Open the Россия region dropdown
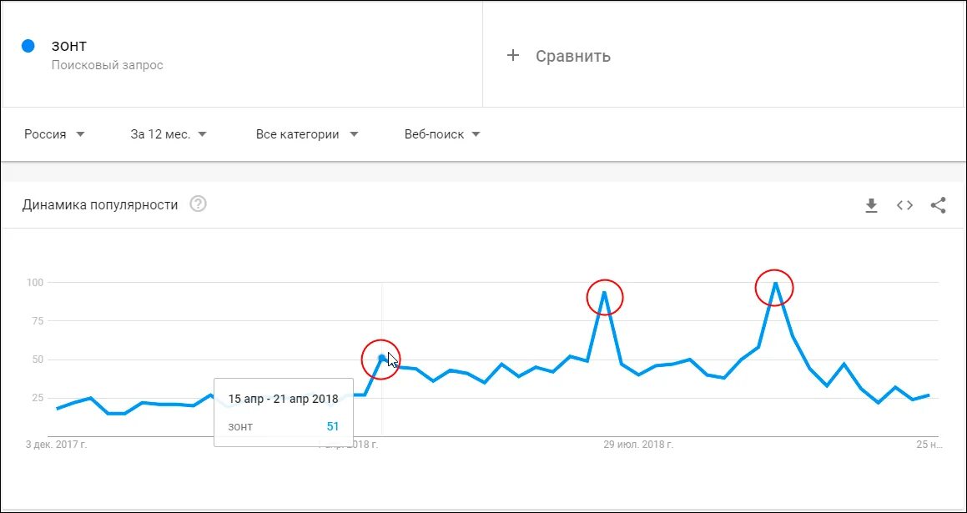 click(x=54, y=133)
